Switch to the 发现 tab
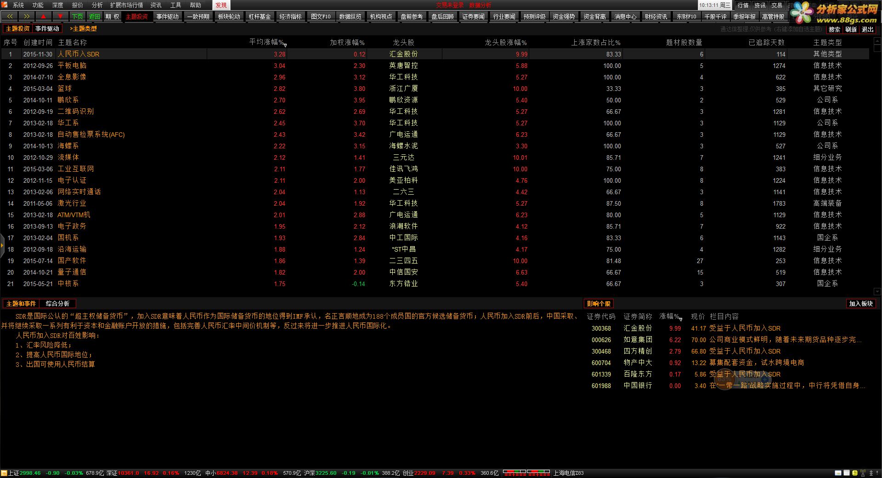 [221, 5]
